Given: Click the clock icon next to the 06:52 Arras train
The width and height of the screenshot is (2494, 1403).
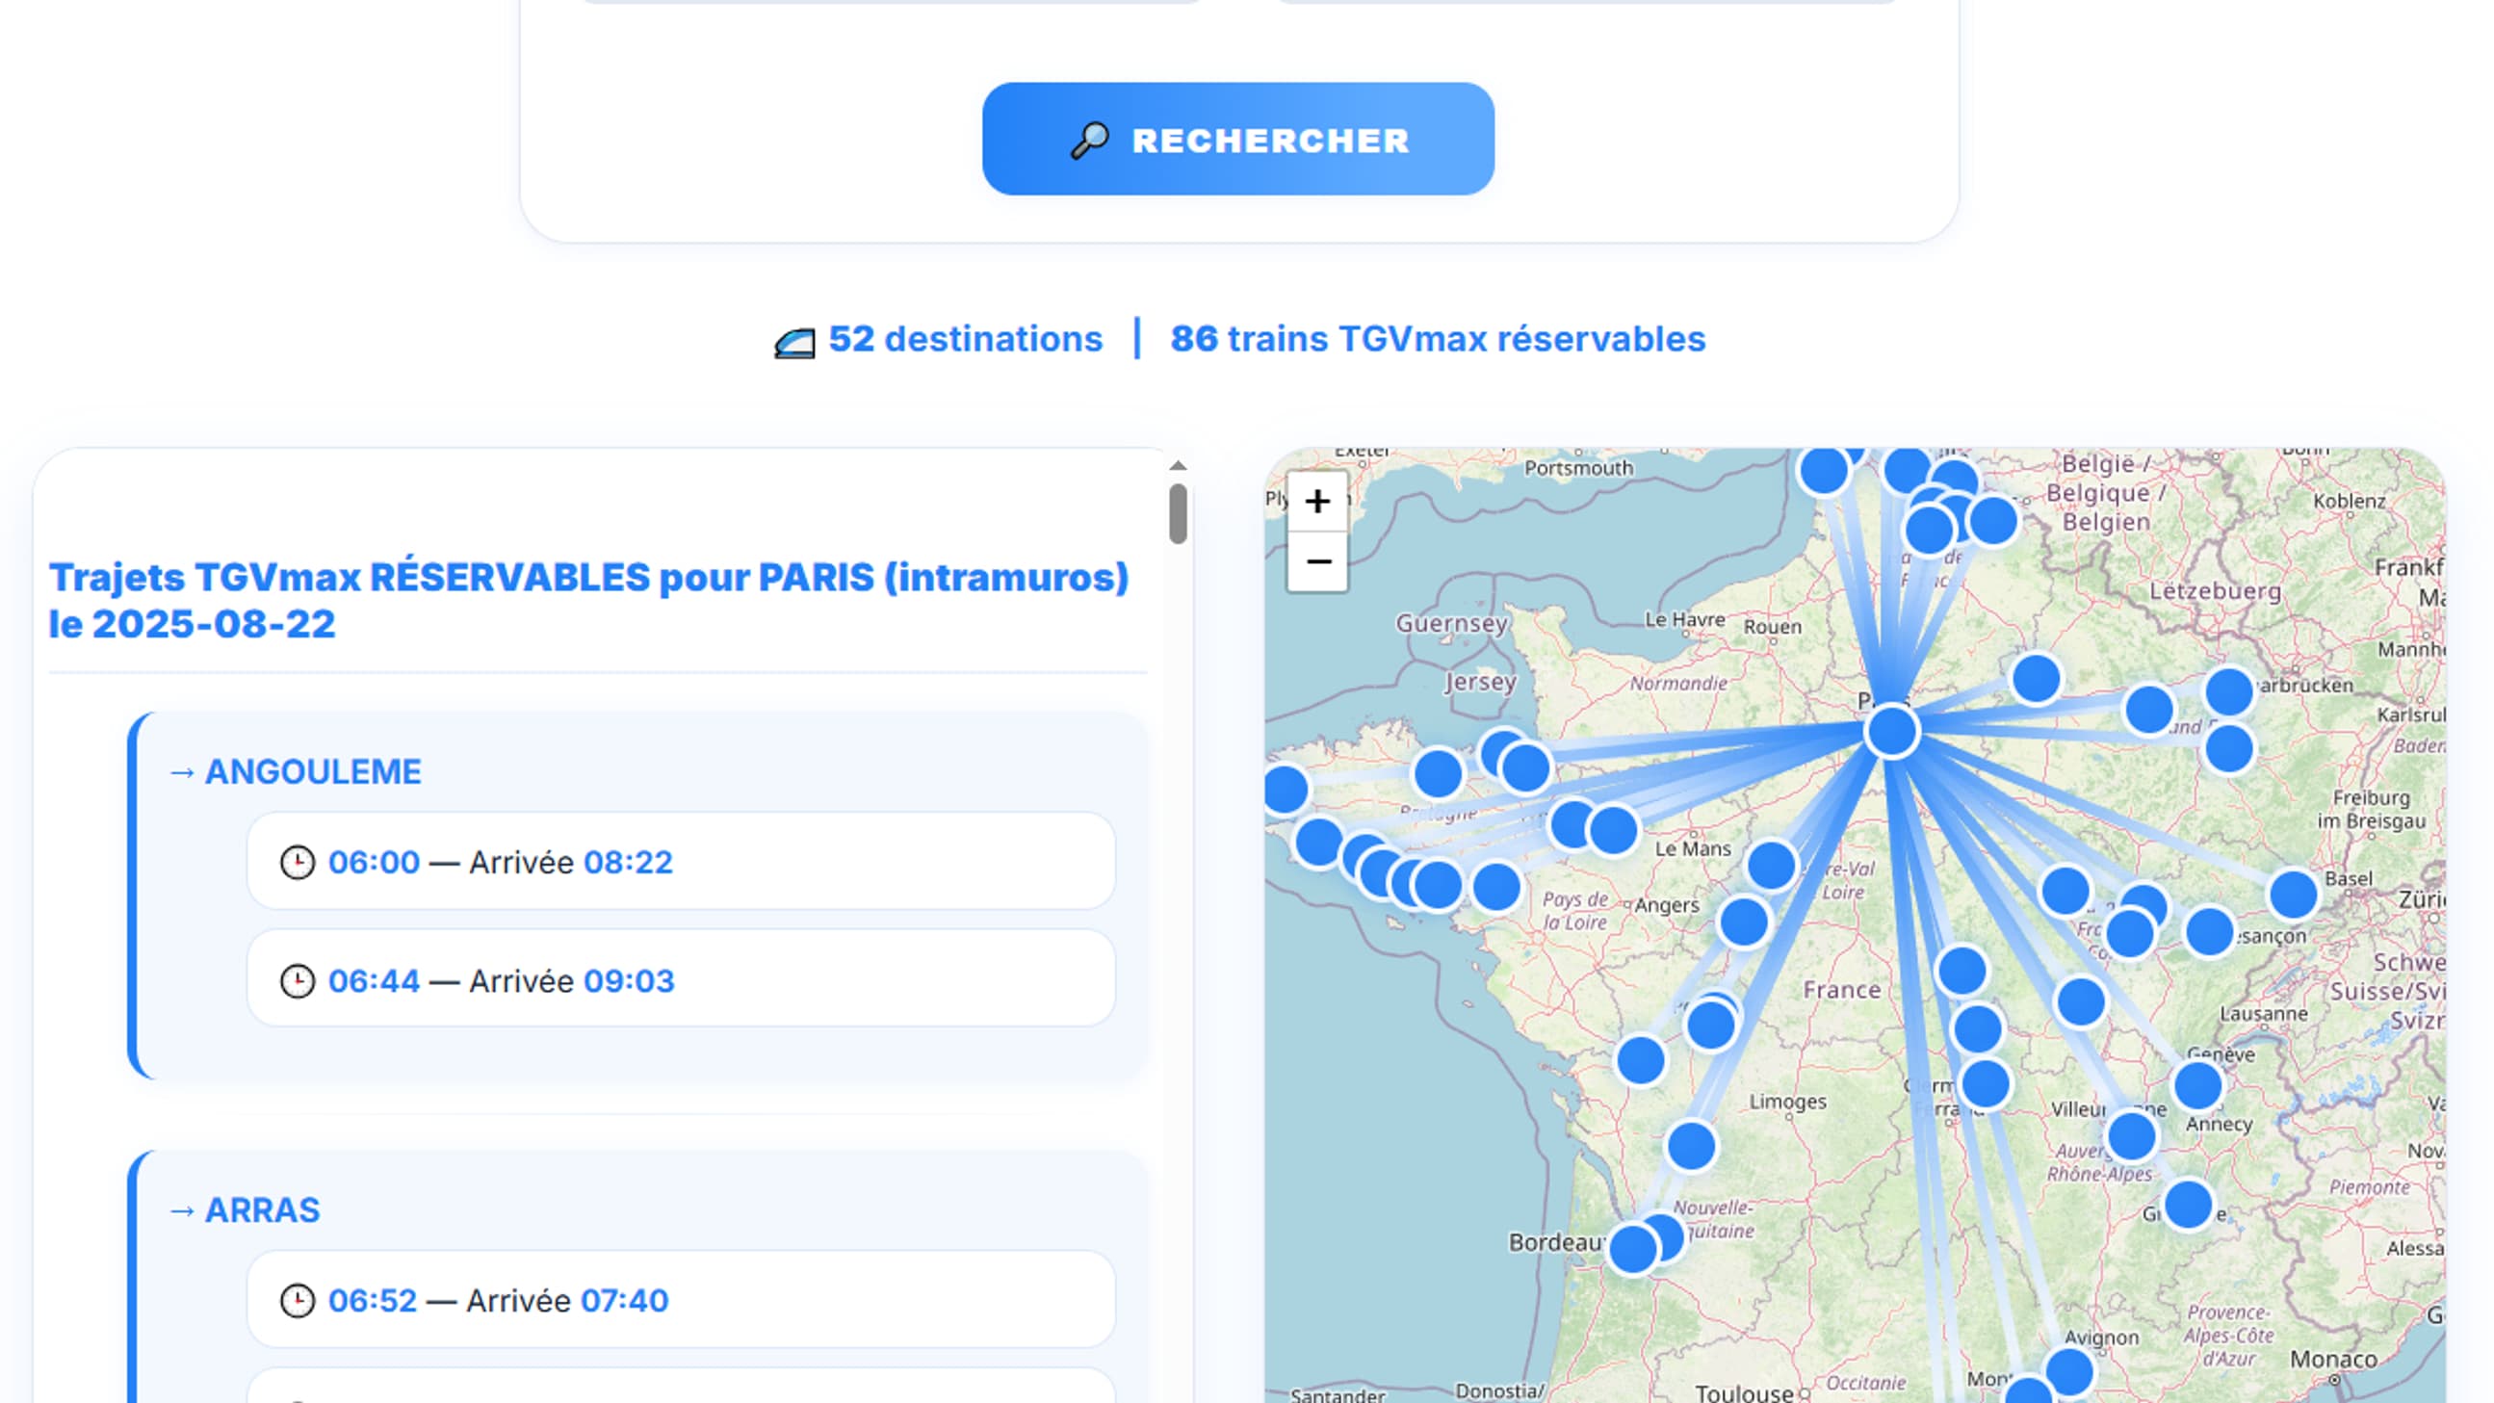Looking at the screenshot, I should coord(299,1300).
